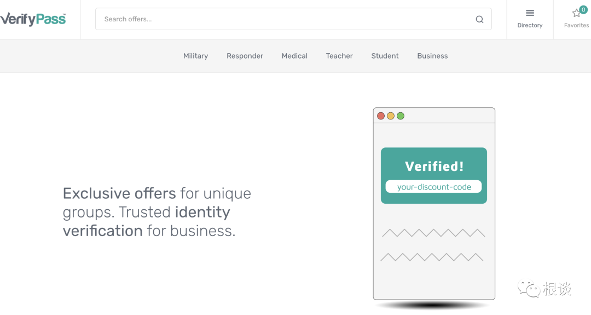Click the red dot in illustrated window

pyautogui.click(x=381, y=116)
